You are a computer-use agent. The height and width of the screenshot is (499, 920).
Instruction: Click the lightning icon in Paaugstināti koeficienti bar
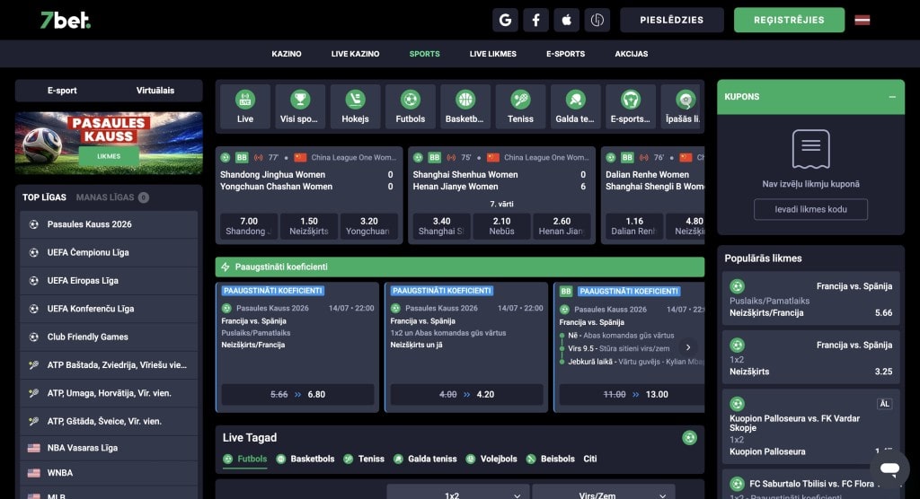(x=226, y=267)
